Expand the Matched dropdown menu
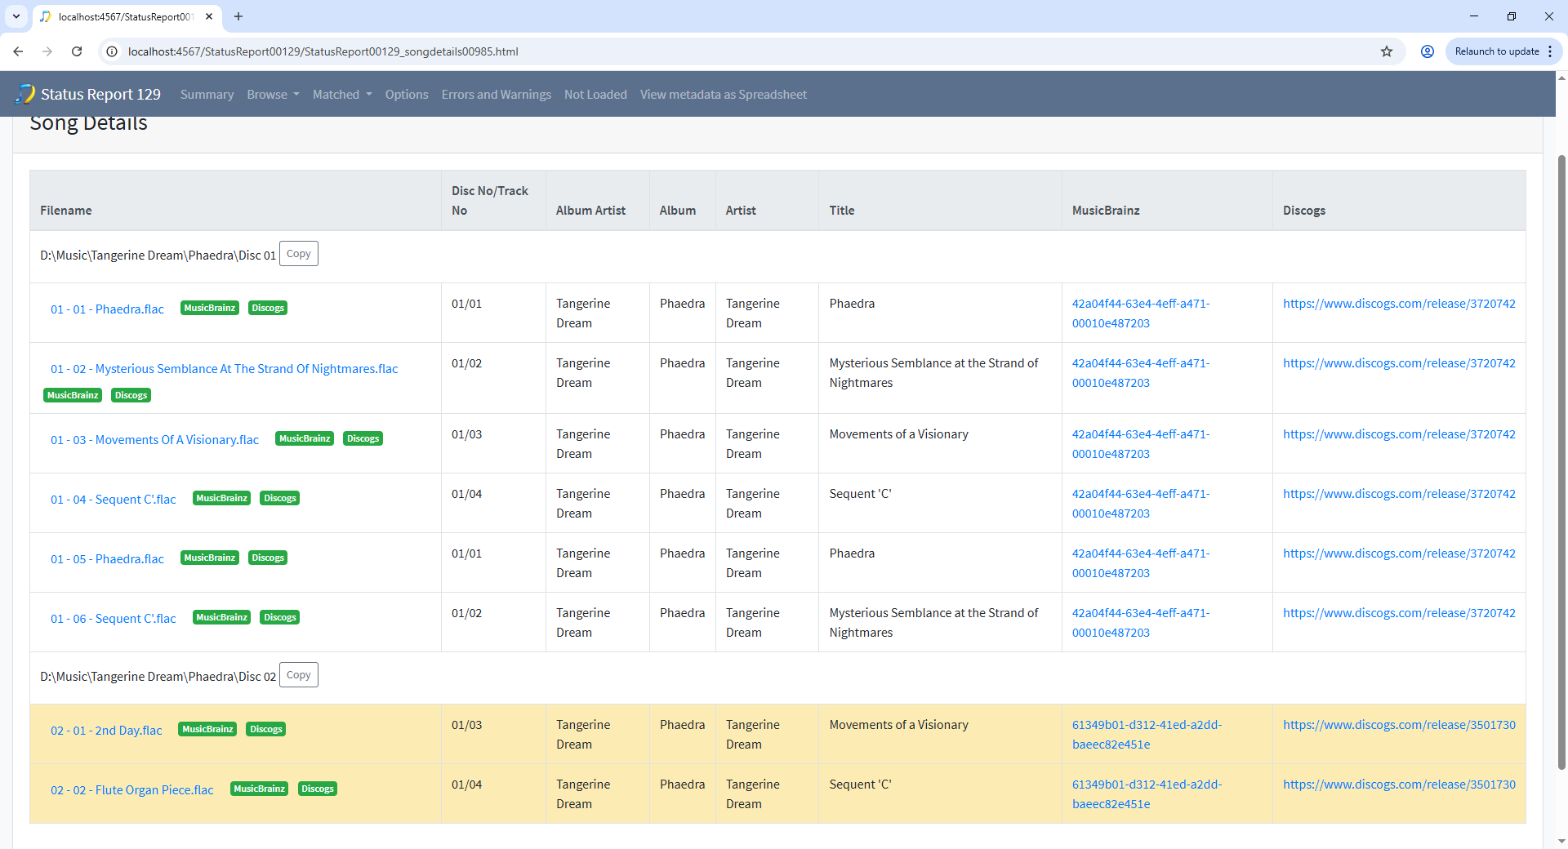This screenshot has height=849, width=1568. (x=342, y=95)
